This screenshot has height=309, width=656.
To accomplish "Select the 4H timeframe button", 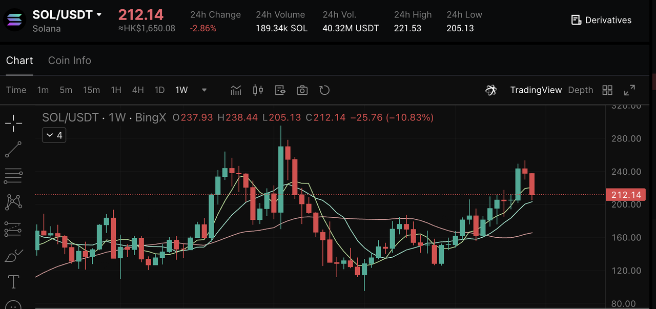I will click(138, 90).
